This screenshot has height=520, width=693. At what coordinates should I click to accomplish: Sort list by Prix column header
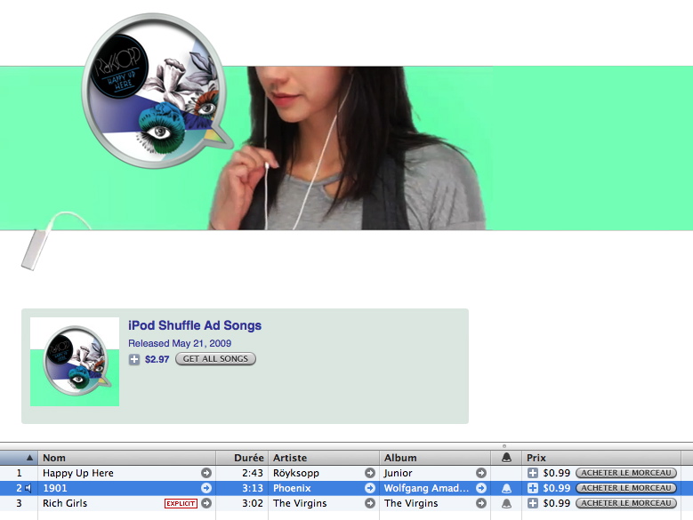pyautogui.click(x=601, y=458)
